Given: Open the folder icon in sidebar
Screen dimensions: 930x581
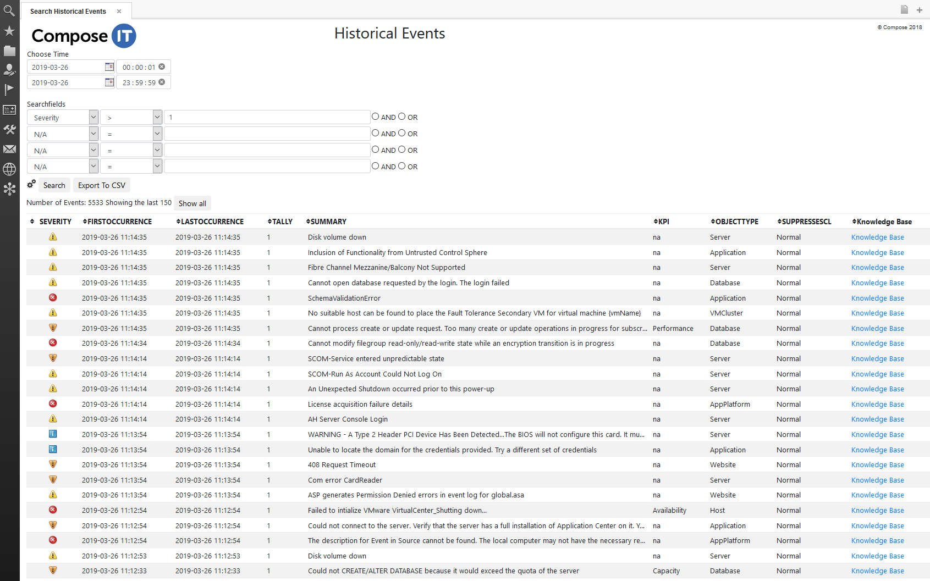Looking at the screenshot, I should [9, 51].
